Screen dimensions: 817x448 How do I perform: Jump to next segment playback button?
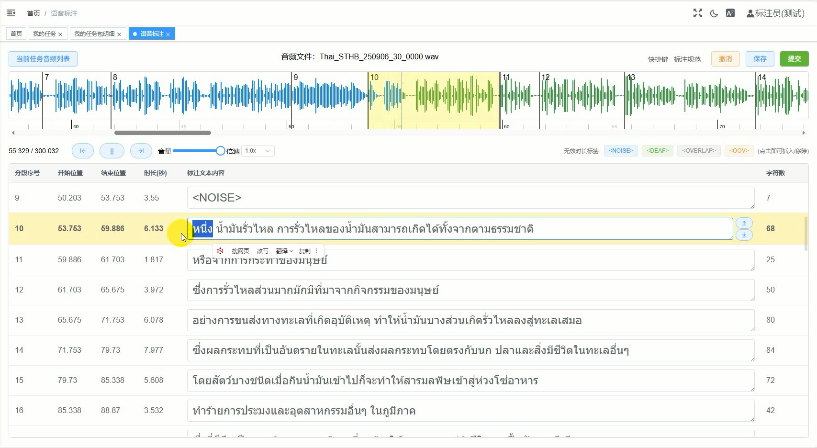(141, 151)
